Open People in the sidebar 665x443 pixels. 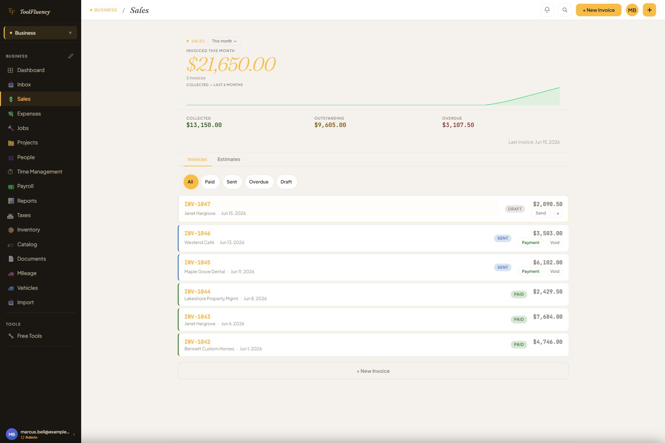tap(41, 157)
